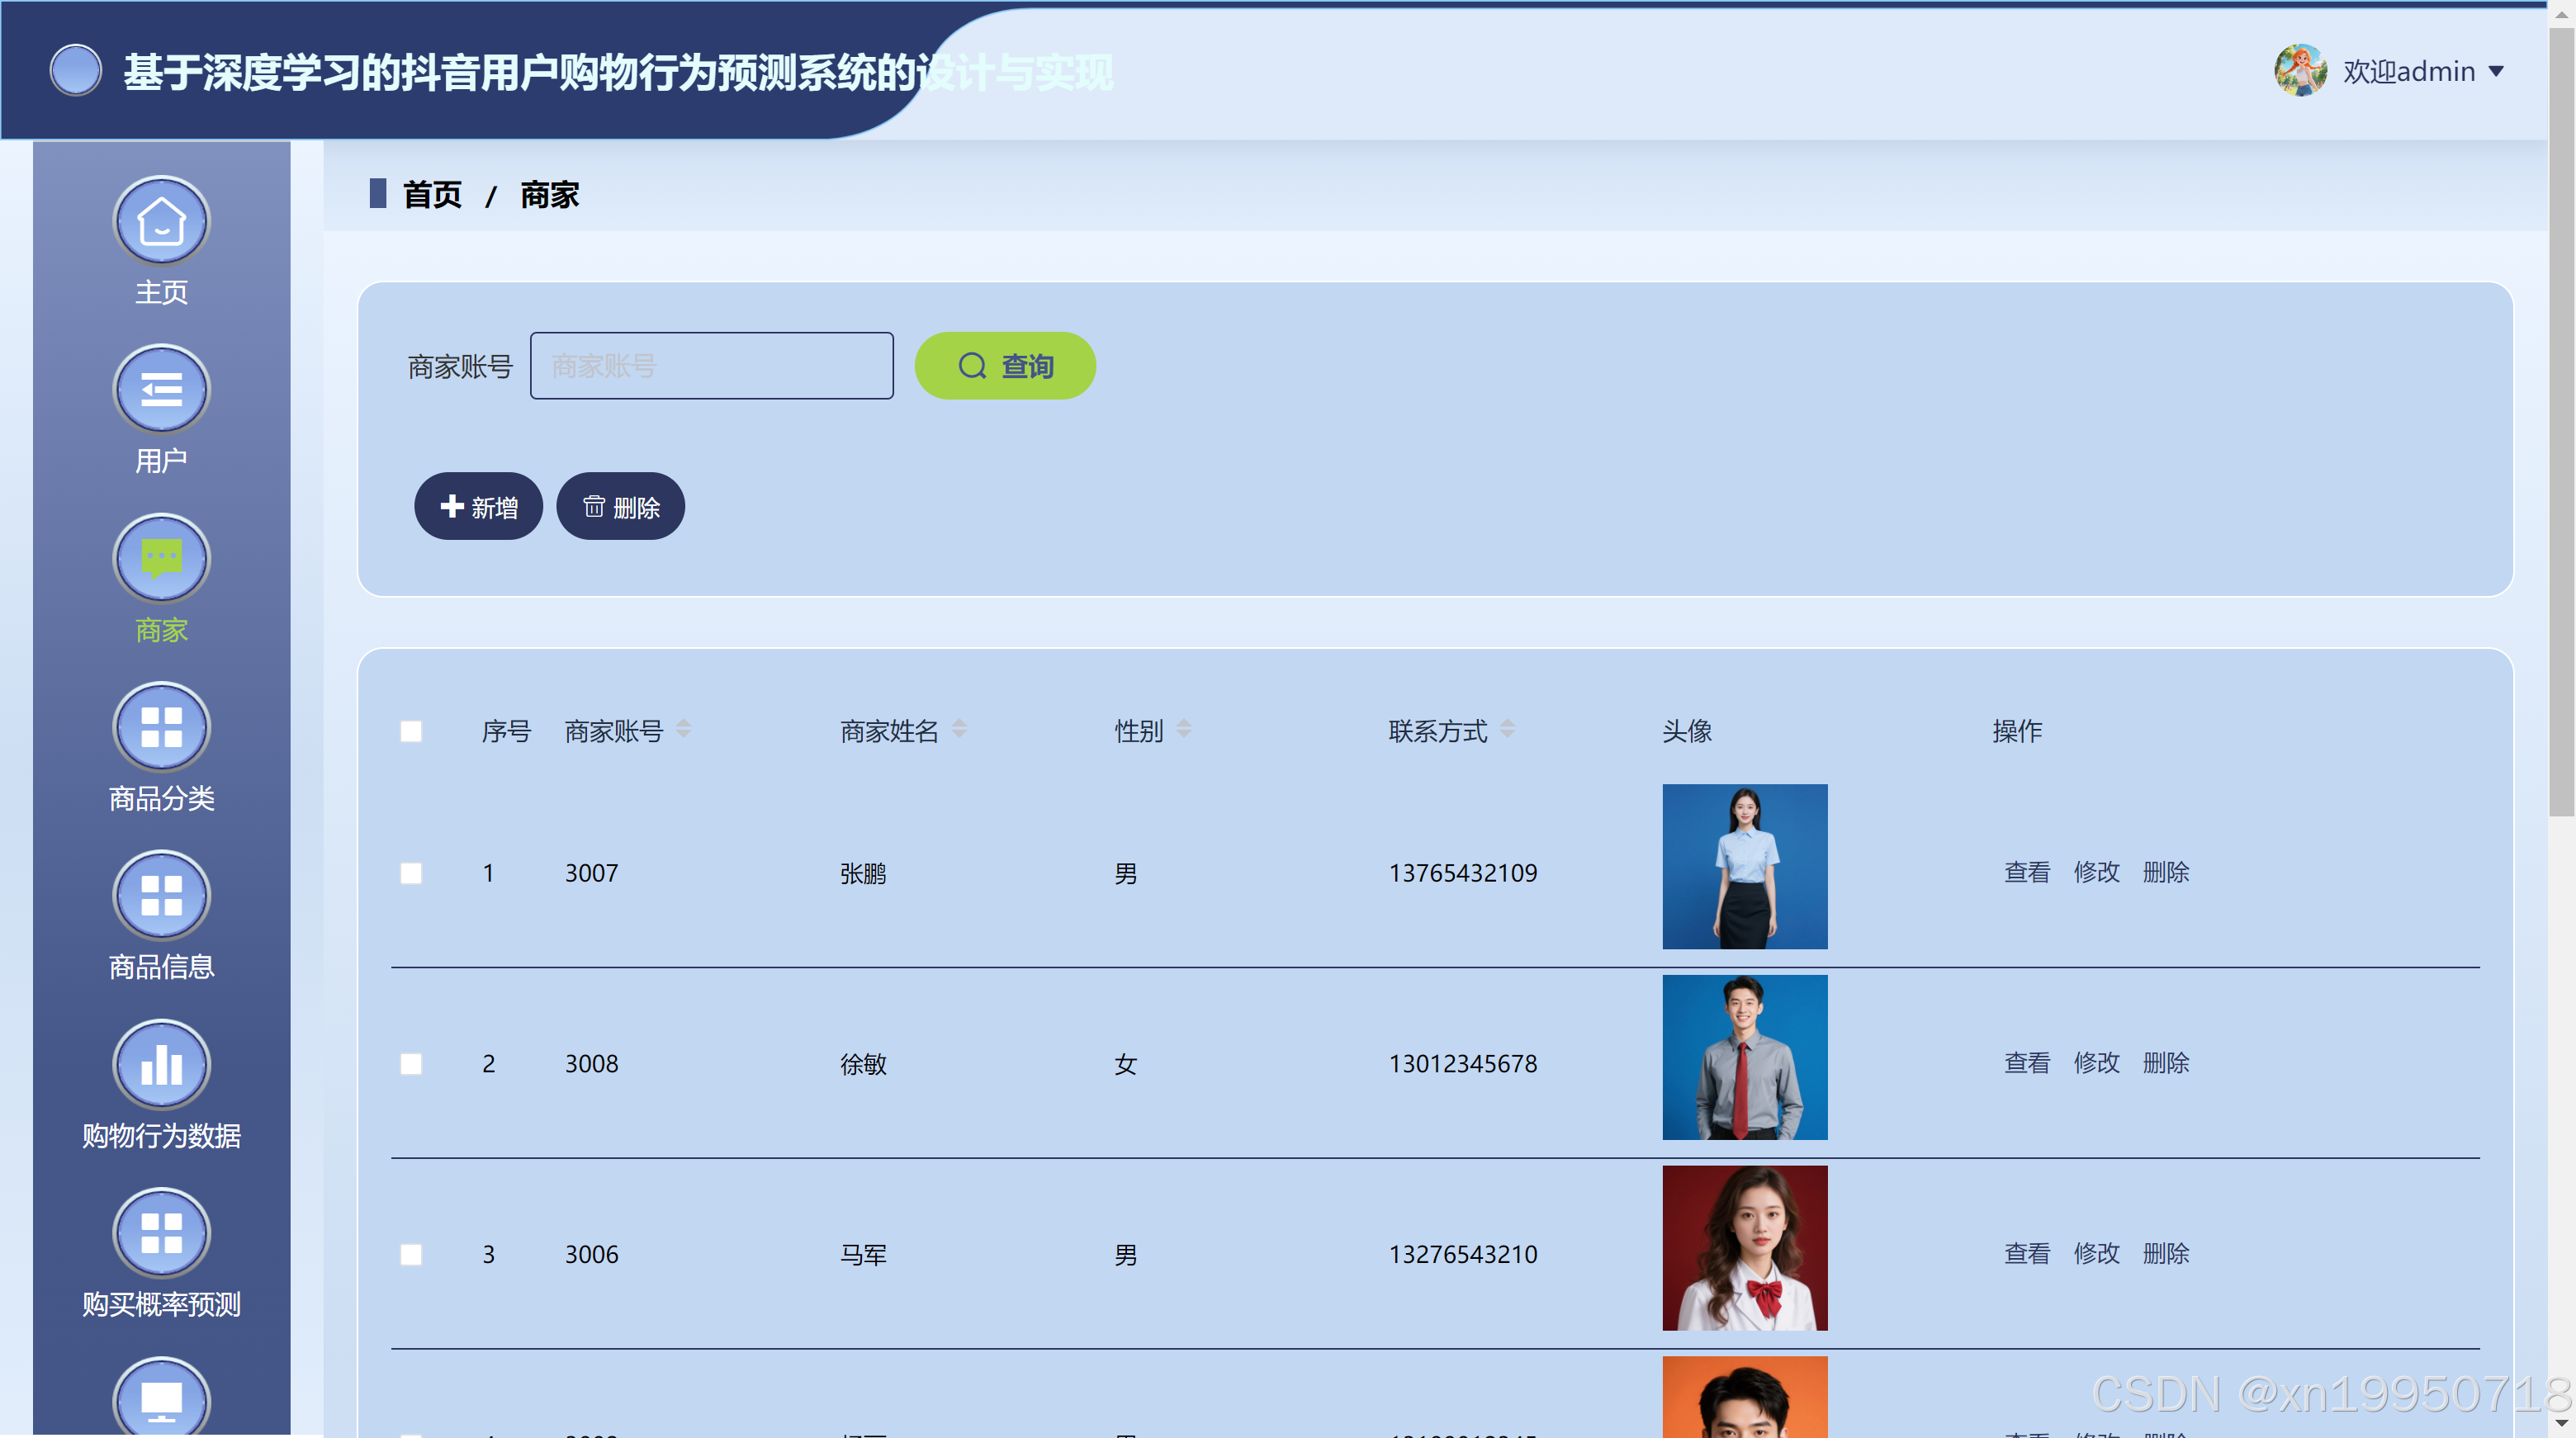Image resolution: width=2576 pixels, height=1438 pixels.
Task: Click the 头像 column header
Action: [1687, 731]
